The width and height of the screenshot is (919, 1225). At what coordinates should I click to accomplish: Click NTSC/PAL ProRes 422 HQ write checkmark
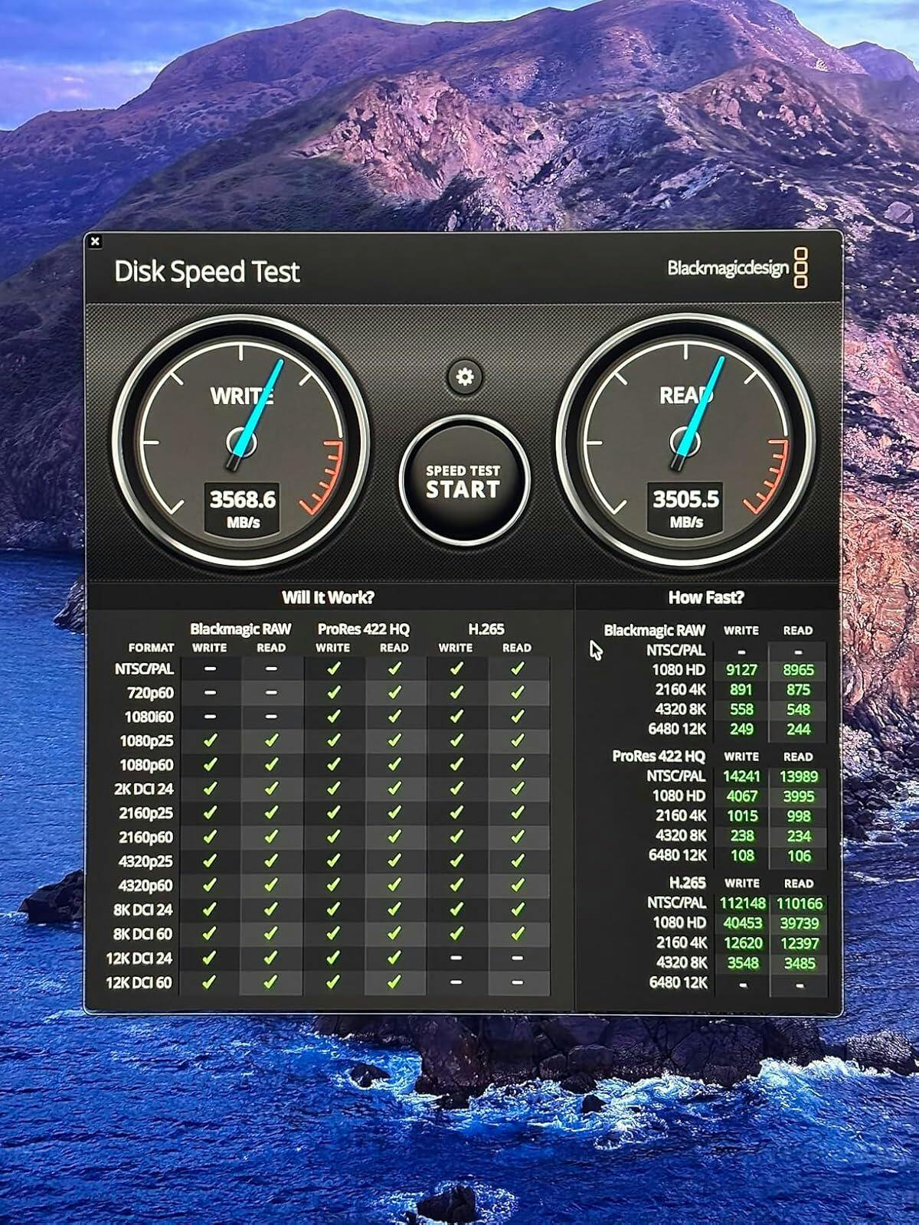[333, 668]
